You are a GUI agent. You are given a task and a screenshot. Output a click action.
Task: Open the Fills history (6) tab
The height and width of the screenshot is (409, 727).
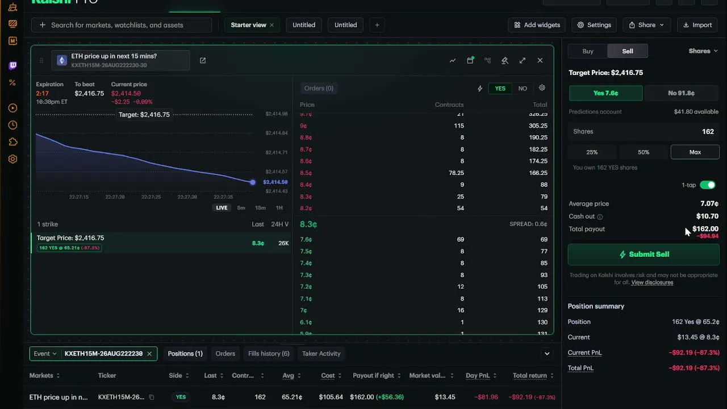click(269, 353)
